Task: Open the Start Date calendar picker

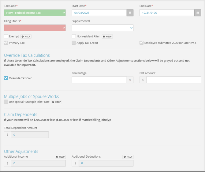Action: 130,13
